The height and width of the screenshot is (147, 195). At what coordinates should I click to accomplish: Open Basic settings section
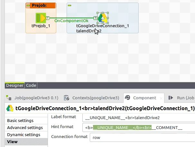tap(26, 120)
